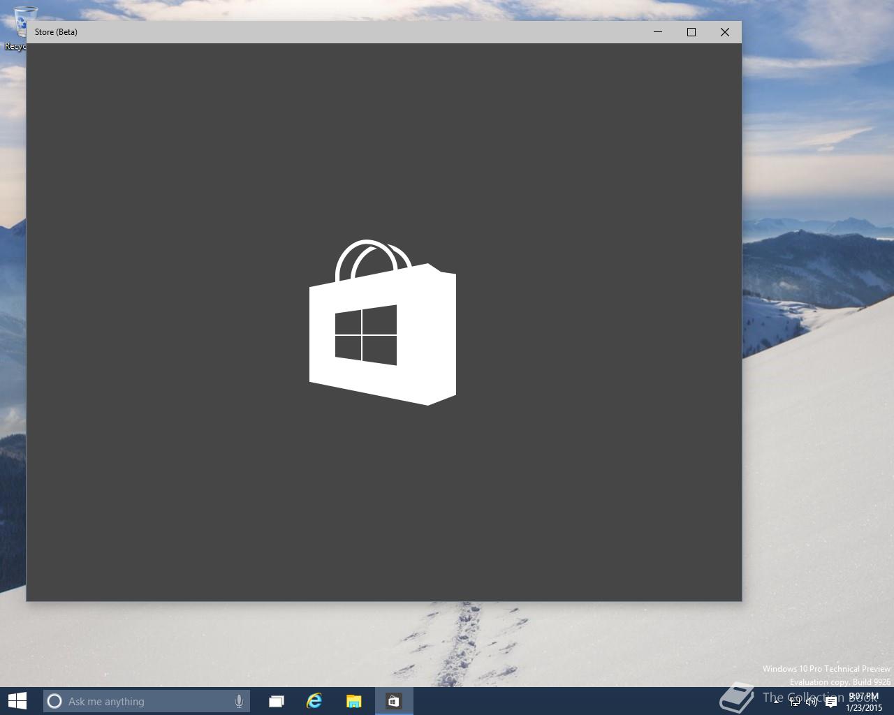
Task: Open Task View from the taskbar
Action: tap(277, 701)
